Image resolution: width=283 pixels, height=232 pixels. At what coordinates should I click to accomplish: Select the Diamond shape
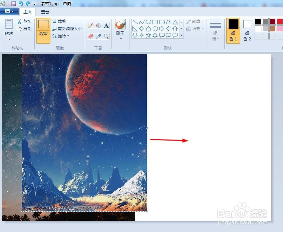(142, 29)
